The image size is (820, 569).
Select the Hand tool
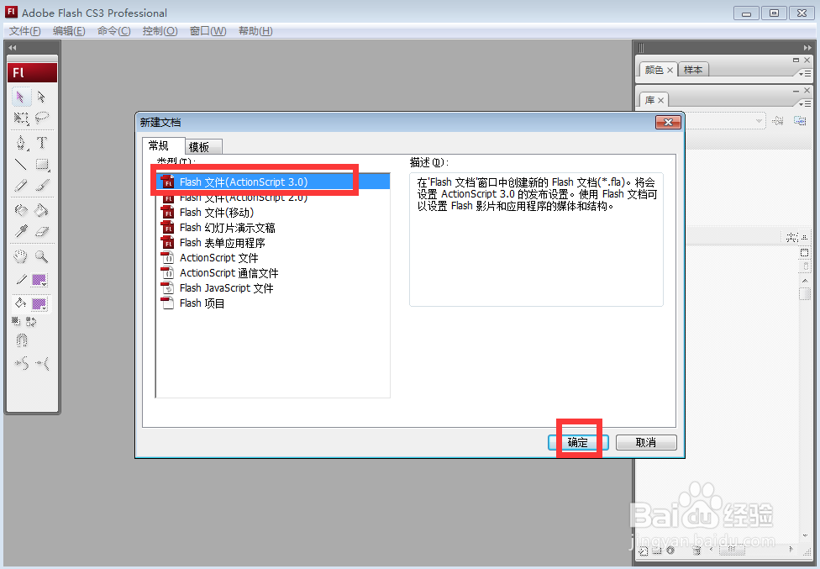tap(21, 256)
